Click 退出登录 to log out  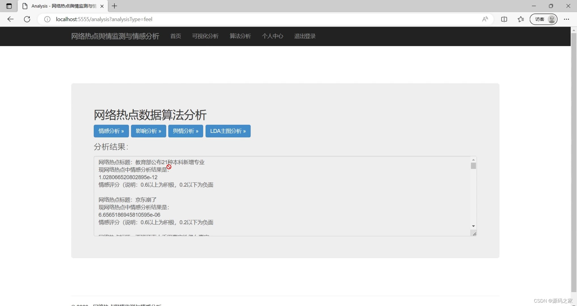[x=304, y=36]
